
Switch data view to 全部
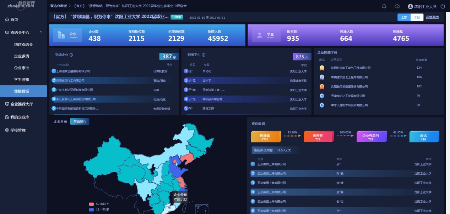click(x=404, y=17)
